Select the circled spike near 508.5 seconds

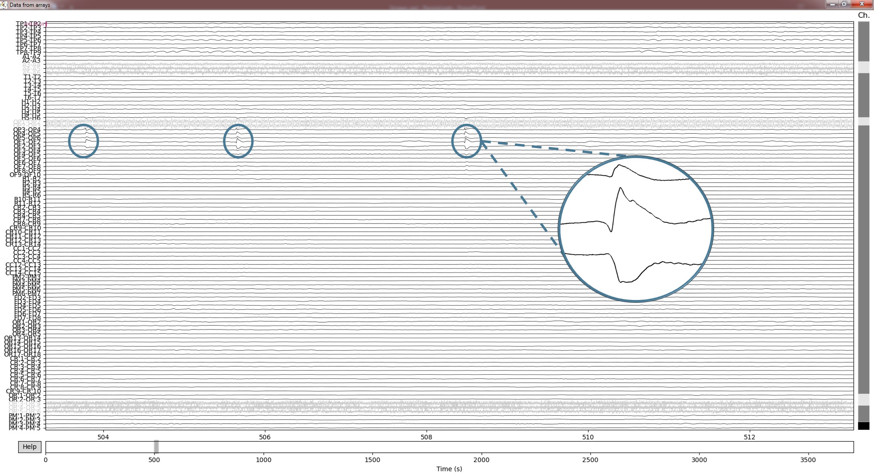pos(467,141)
